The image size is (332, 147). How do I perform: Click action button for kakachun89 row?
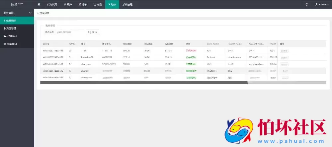(284, 57)
